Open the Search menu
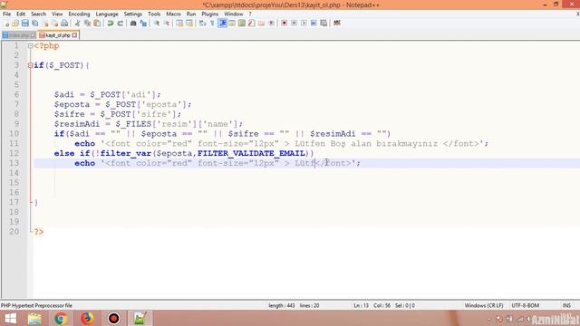This screenshot has height=326, width=580. point(38,14)
